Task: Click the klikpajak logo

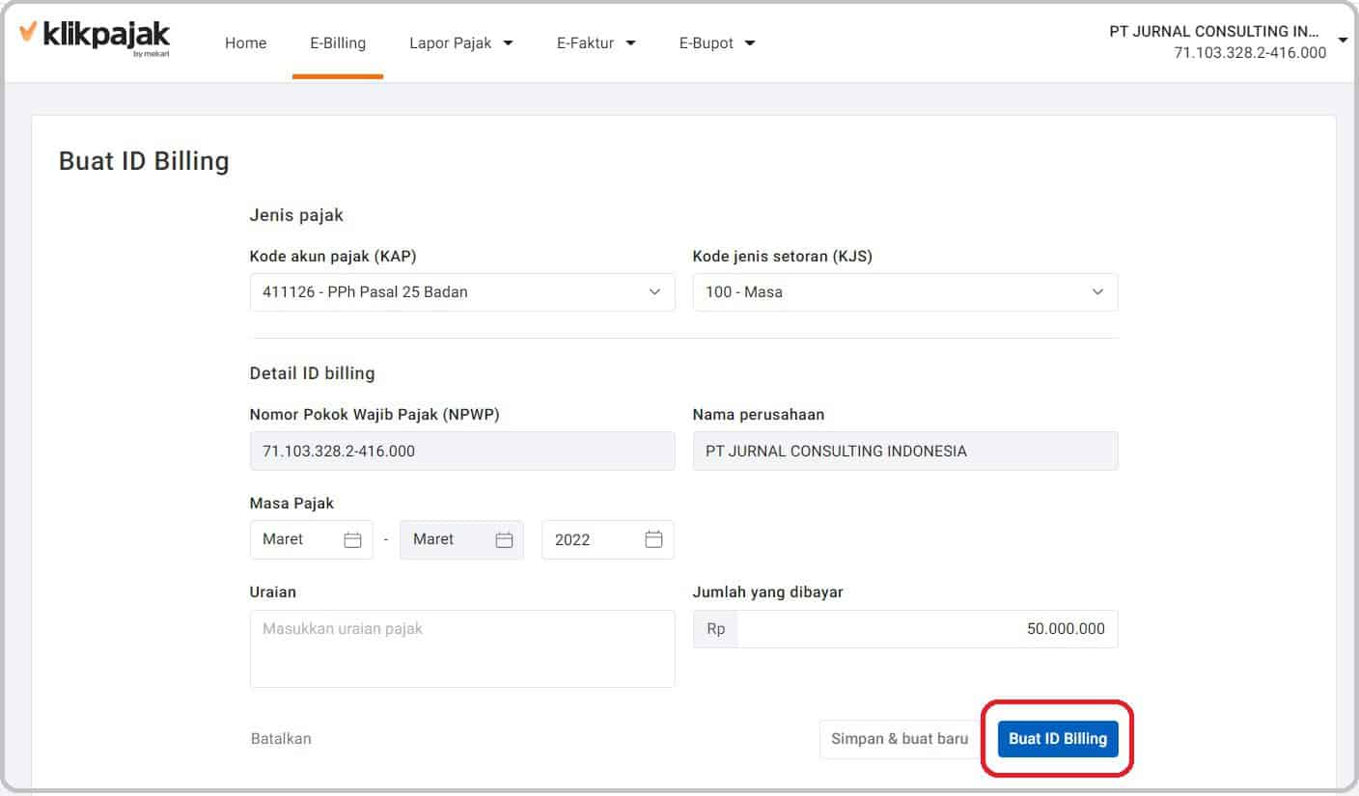Action: (95, 38)
